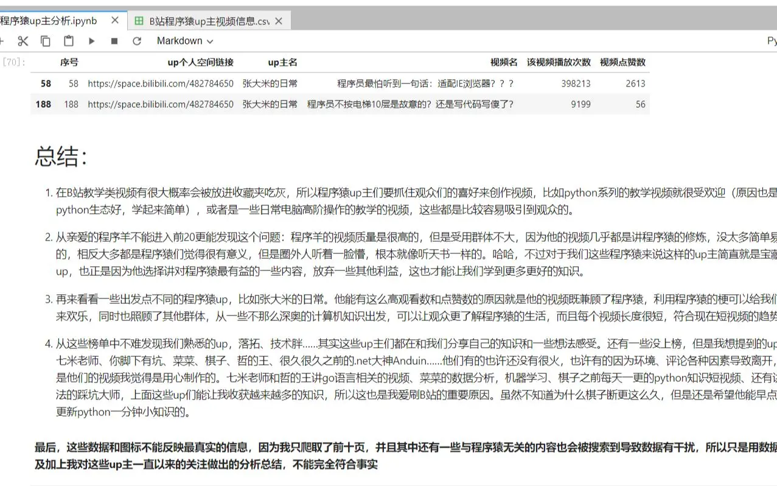Click the copy cells icon
Image resolution: width=777 pixels, height=486 pixels.
pos(46,41)
